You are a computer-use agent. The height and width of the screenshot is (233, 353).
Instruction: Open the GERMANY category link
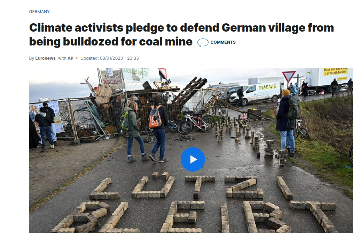click(39, 12)
